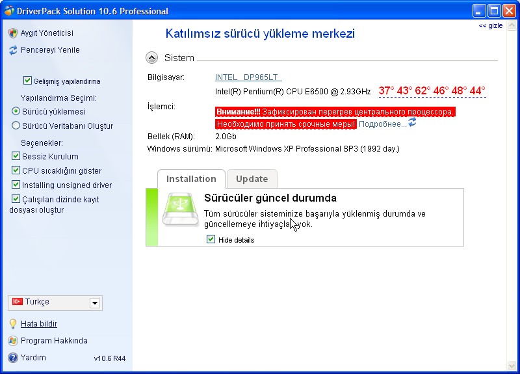The height and width of the screenshot is (374, 520).
Task: Click the v10.6 R44 version text
Action: click(x=110, y=358)
